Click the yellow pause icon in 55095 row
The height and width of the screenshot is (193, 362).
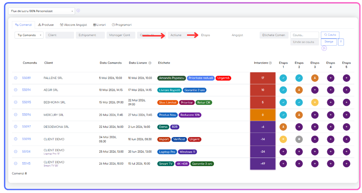click(315, 102)
